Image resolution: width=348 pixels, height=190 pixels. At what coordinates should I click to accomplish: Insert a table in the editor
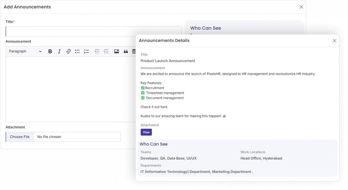coord(134,52)
